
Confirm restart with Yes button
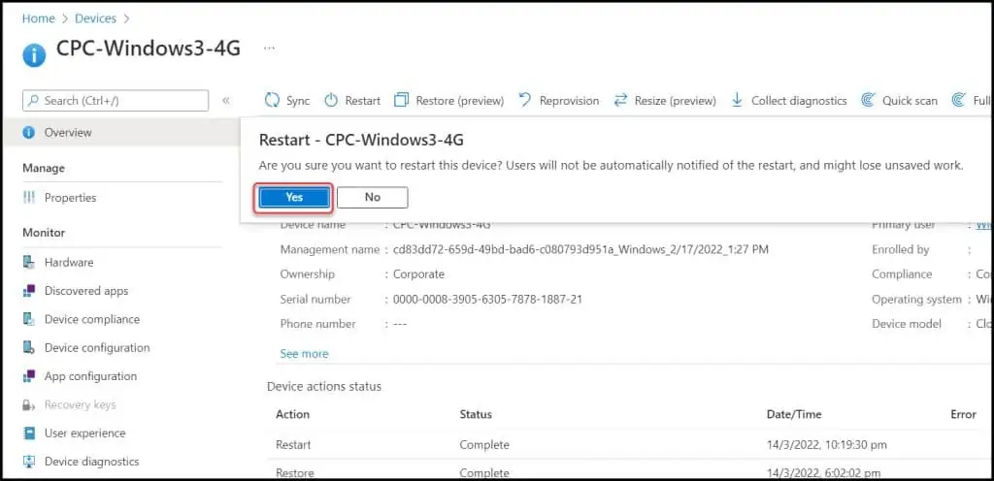[x=294, y=198]
